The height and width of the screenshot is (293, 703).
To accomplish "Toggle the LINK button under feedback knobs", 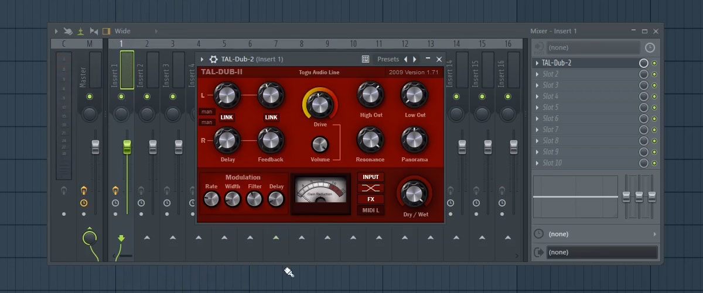I will 271,118.
